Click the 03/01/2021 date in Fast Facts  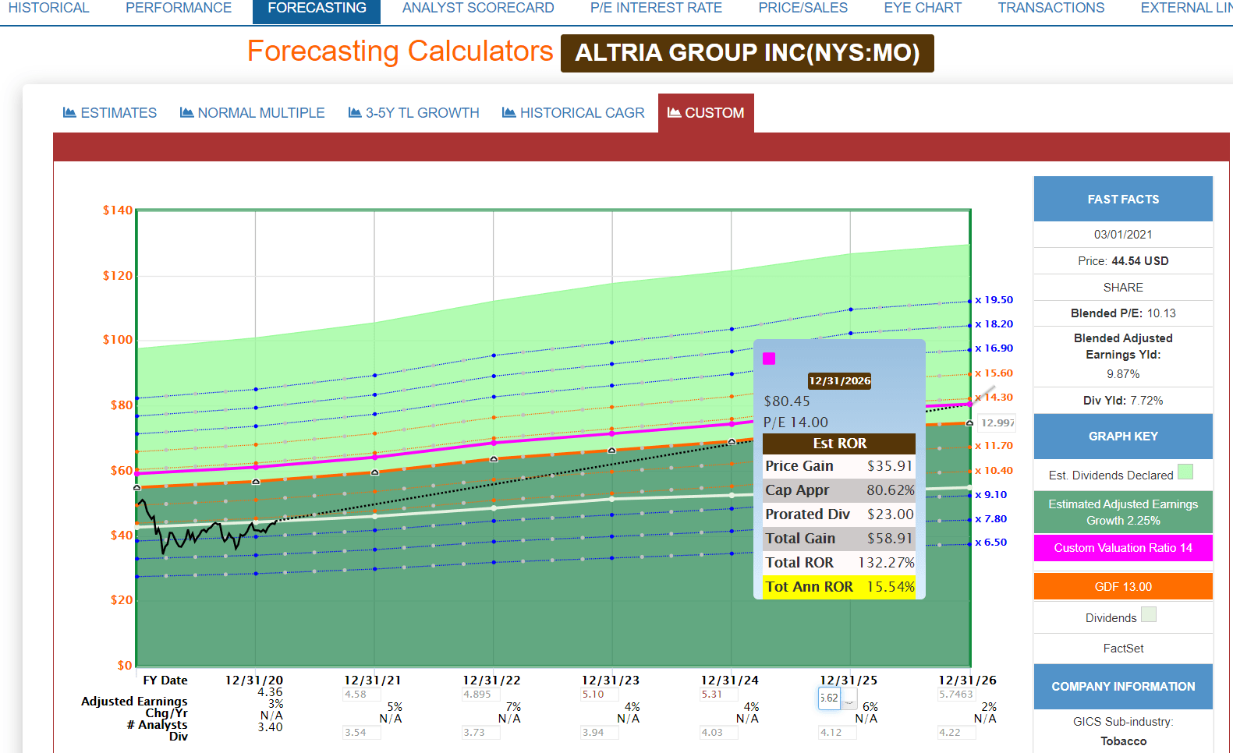tap(1123, 235)
